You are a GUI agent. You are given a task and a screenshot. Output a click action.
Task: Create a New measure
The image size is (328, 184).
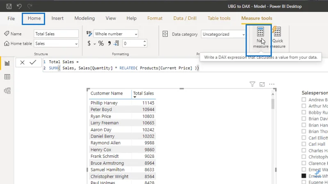click(x=261, y=38)
